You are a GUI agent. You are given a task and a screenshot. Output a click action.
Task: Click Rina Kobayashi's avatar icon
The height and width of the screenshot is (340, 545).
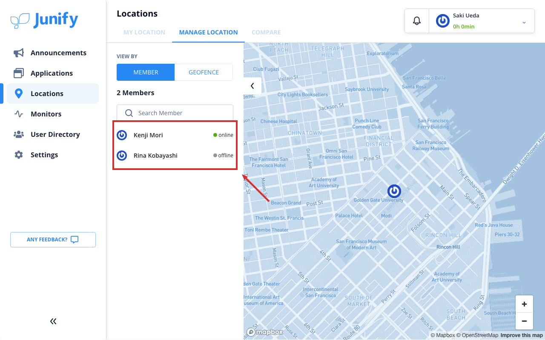tap(122, 156)
